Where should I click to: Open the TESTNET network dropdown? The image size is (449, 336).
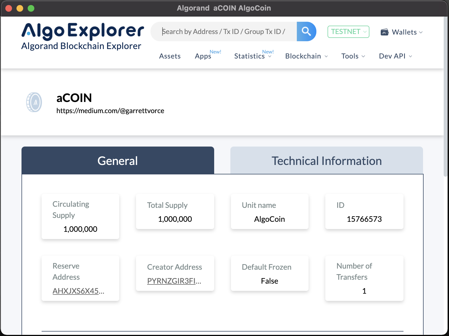pyautogui.click(x=348, y=32)
